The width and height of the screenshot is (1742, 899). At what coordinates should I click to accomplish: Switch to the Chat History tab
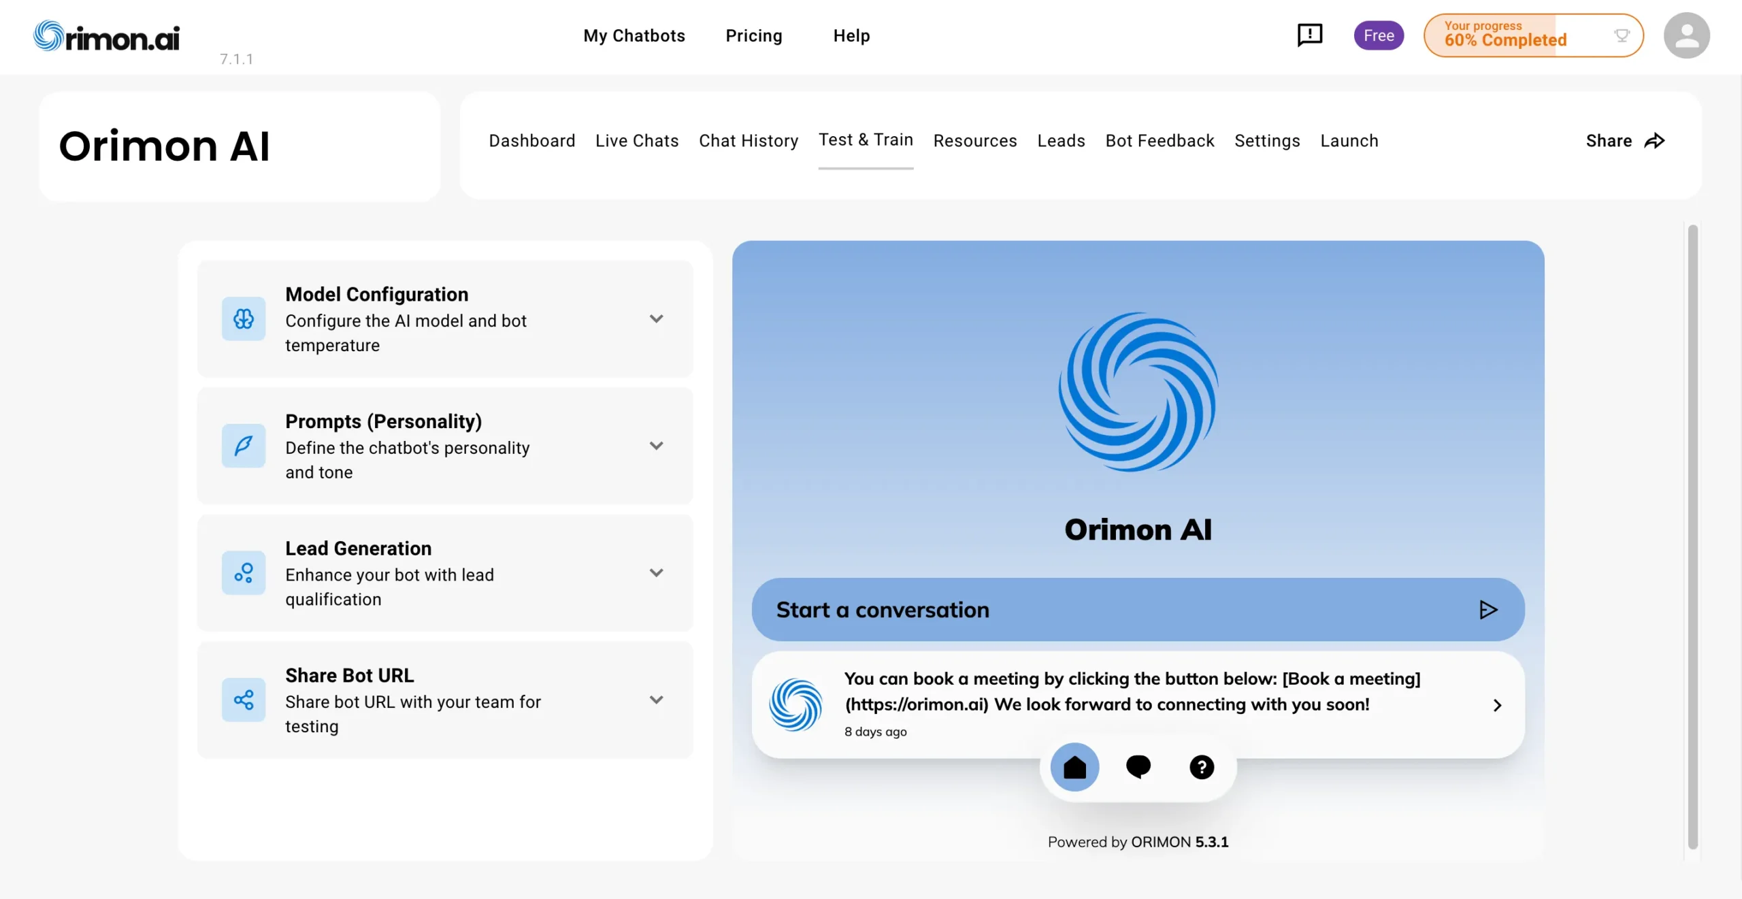749,140
